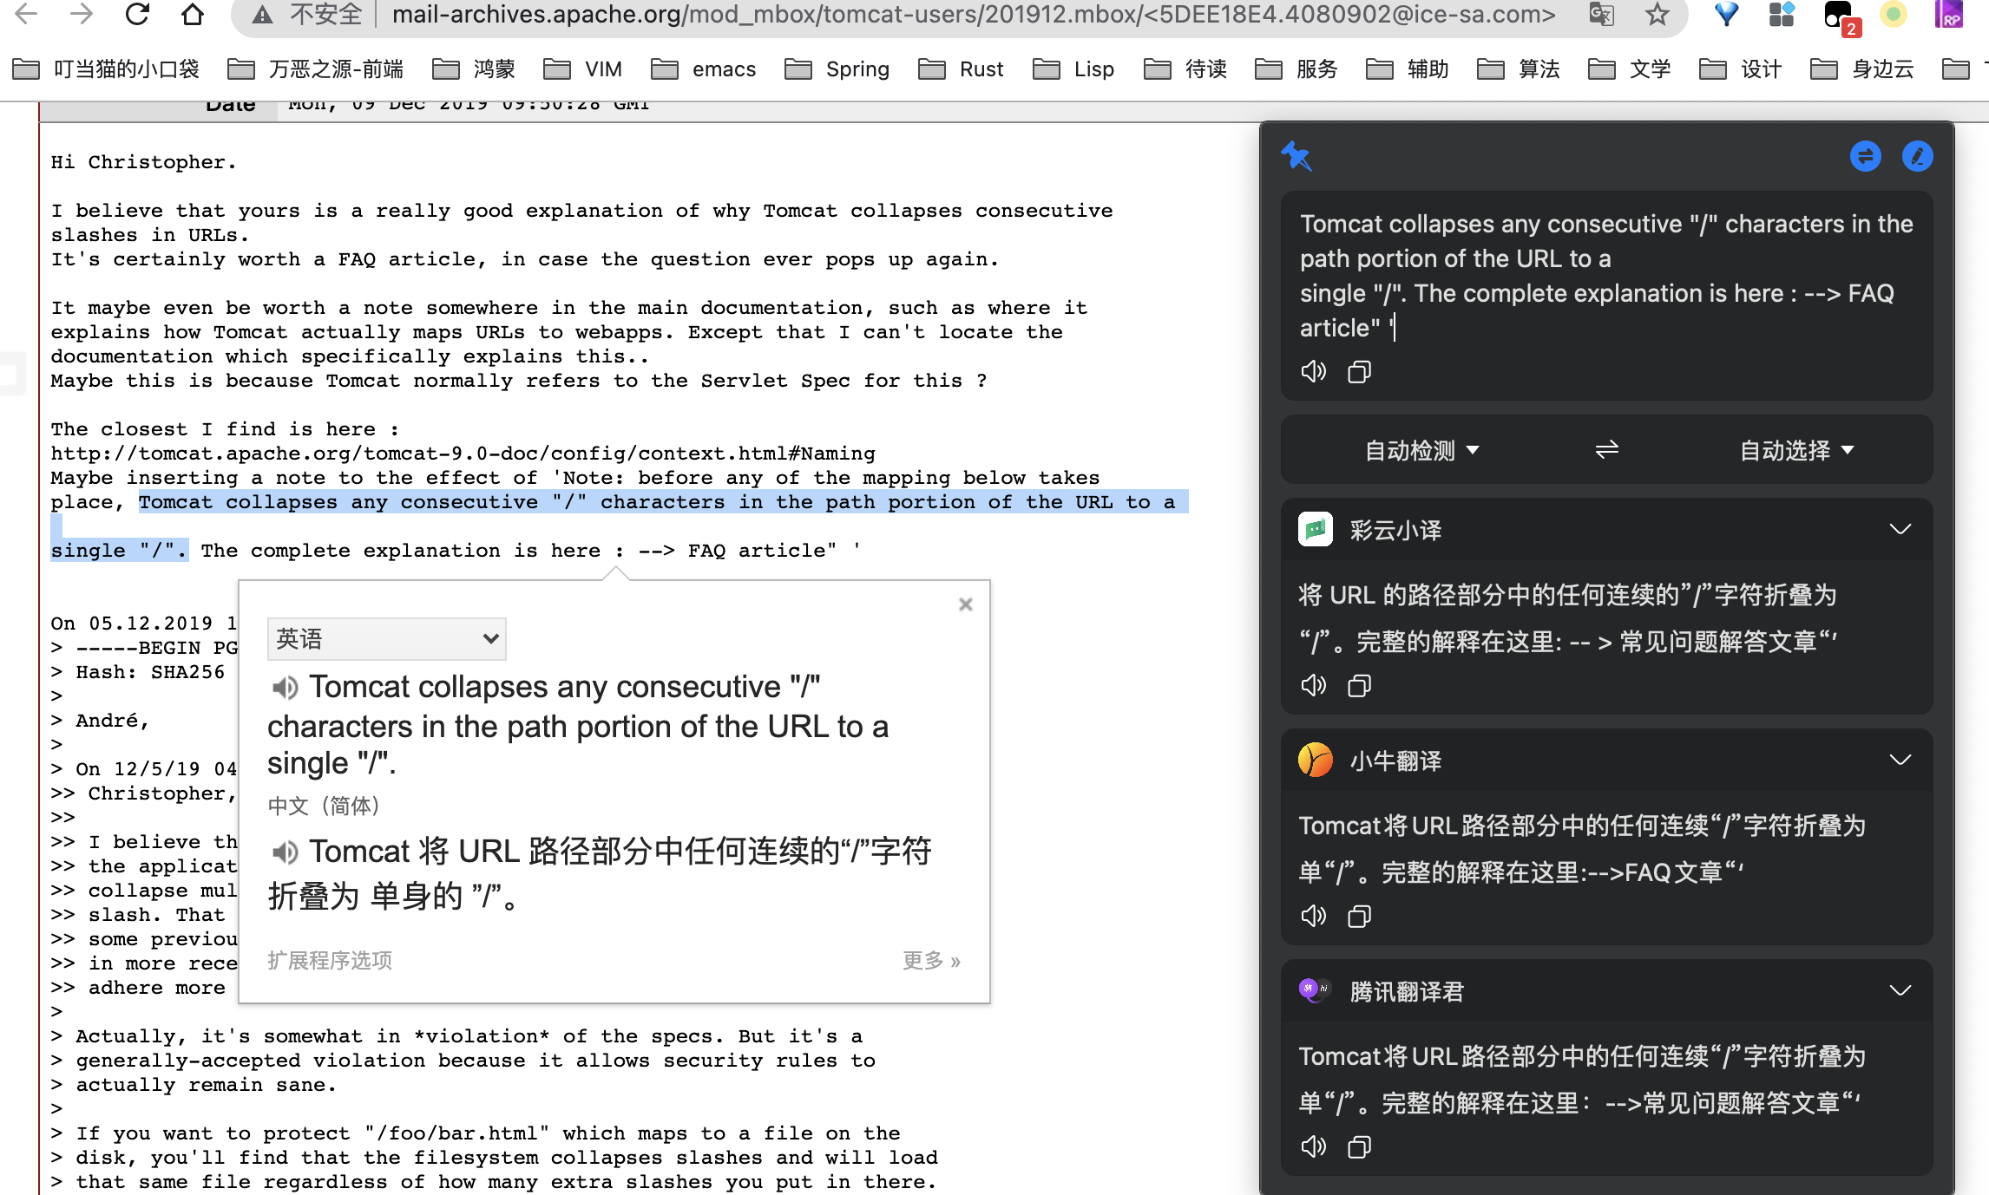
Task: Play English pronunciation in Google Translate popup
Action: (x=285, y=689)
